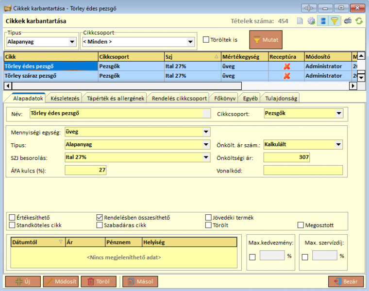Click red X Receptúra icon for Törley édes pezsgő
The width and height of the screenshot is (369, 291).
coord(286,67)
